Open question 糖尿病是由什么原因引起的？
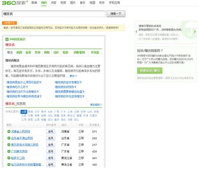The width and height of the screenshot is (199, 169). tap(24, 82)
